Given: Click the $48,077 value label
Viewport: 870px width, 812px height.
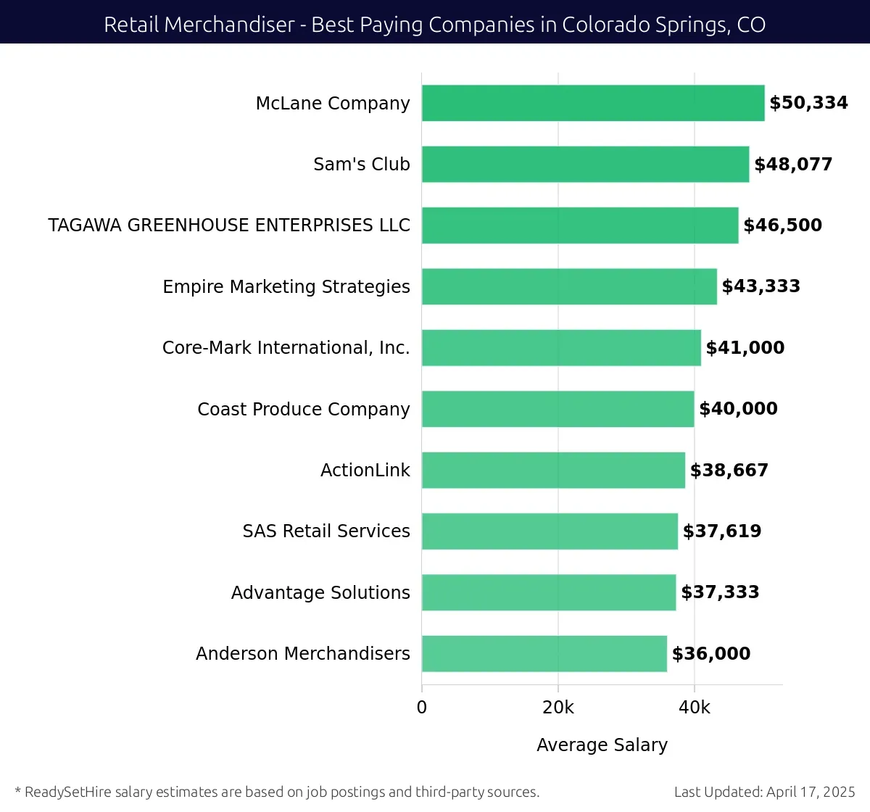Looking at the screenshot, I should (793, 165).
